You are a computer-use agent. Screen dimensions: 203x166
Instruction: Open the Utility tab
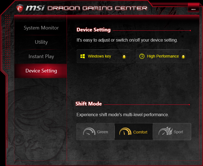41,42
